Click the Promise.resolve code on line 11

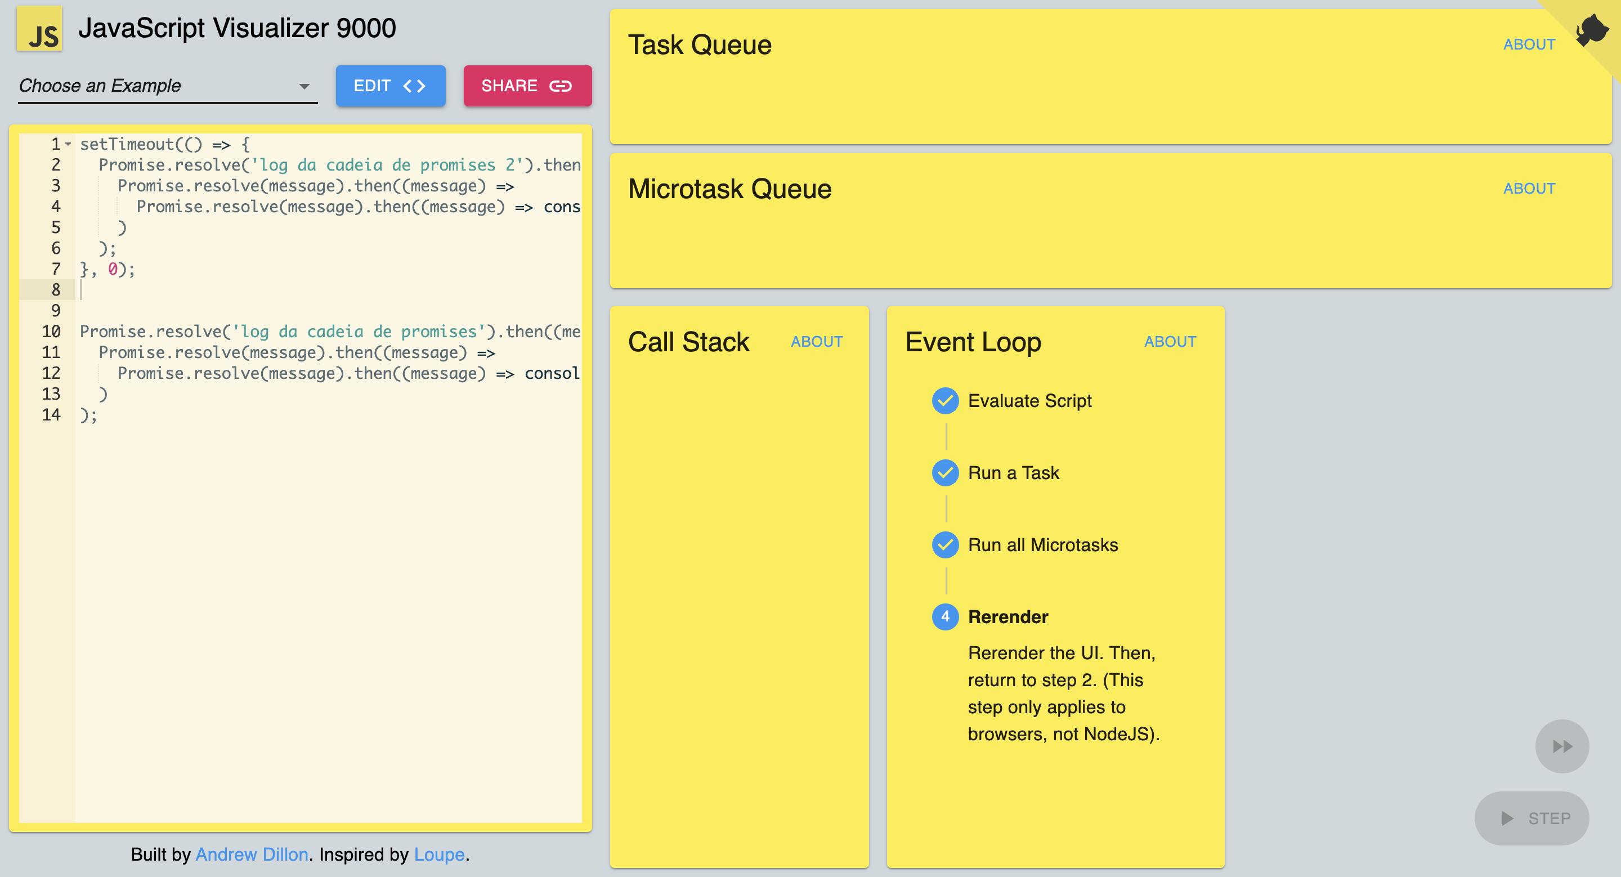click(297, 353)
